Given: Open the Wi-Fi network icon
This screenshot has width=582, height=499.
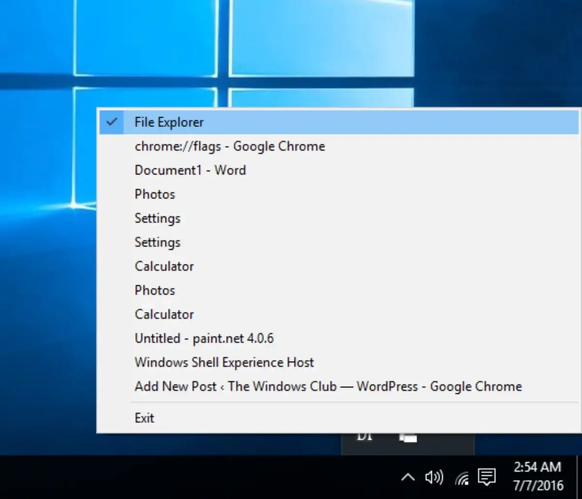Looking at the screenshot, I should coord(462,479).
